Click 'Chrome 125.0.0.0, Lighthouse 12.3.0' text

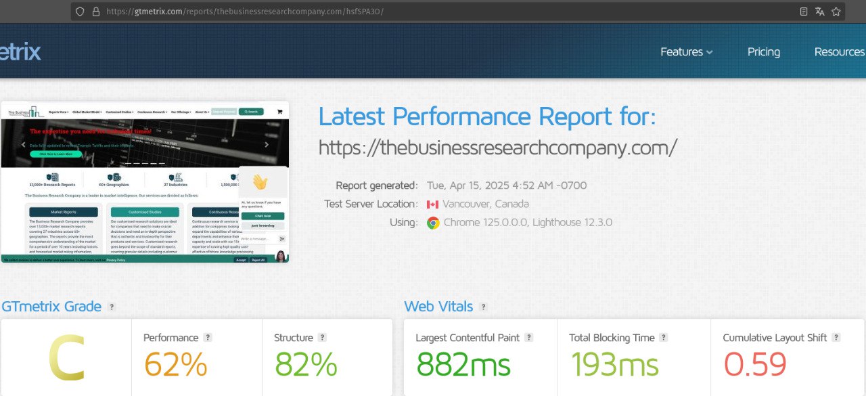click(x=528, y=222)
